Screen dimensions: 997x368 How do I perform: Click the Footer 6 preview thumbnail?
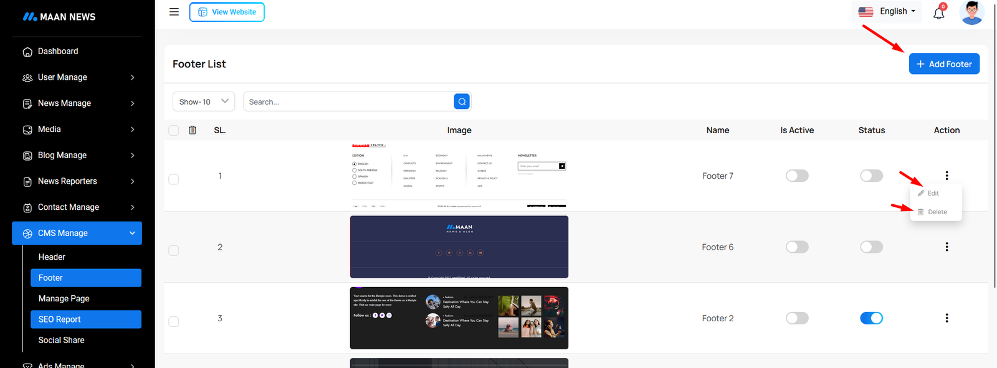click(459, 247)
